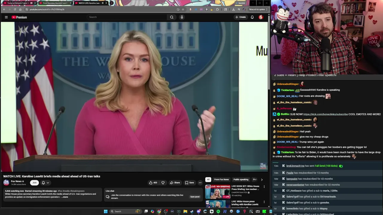Mute the WATCH LIVE tab audio icon
The height and width of the screenshot is (215, 383).
pyautogui.click(x=103, y=3)
